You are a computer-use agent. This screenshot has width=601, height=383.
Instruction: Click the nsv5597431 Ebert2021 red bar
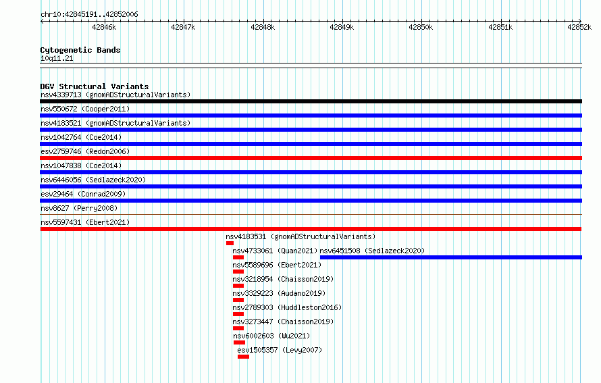point(311,229)
